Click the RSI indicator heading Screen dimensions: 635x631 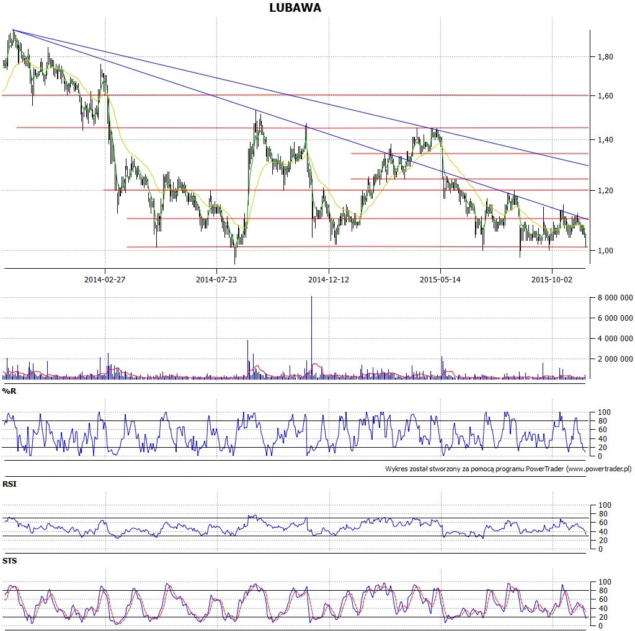tap(10, 484)
